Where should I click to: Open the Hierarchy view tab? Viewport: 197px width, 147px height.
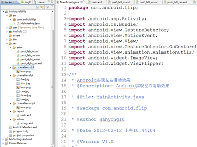[40, 2]
